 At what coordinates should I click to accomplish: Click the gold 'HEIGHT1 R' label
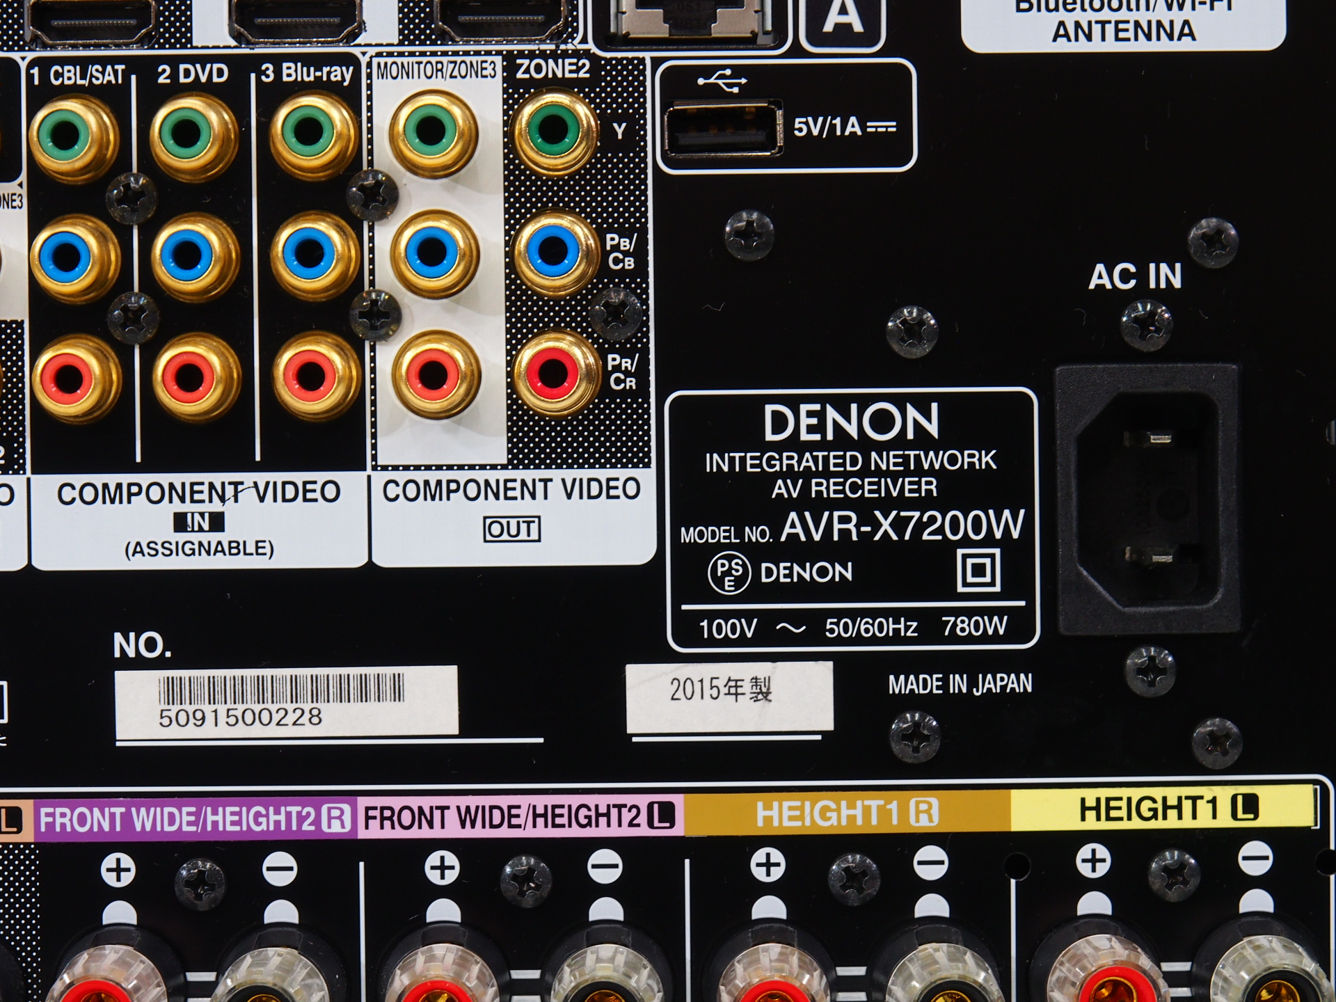(x=847, y=813)
